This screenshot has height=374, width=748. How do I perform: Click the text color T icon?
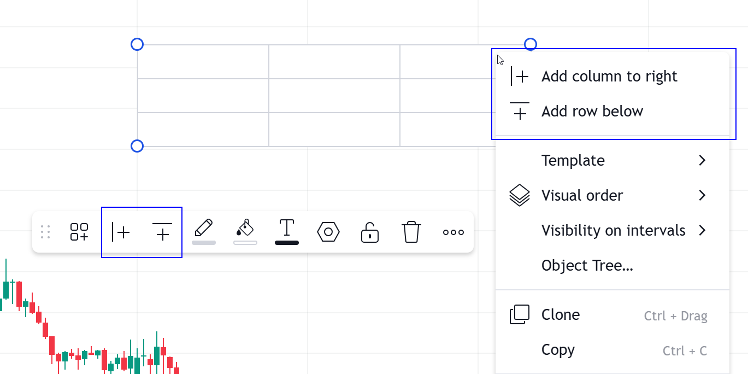coord(287,231)
